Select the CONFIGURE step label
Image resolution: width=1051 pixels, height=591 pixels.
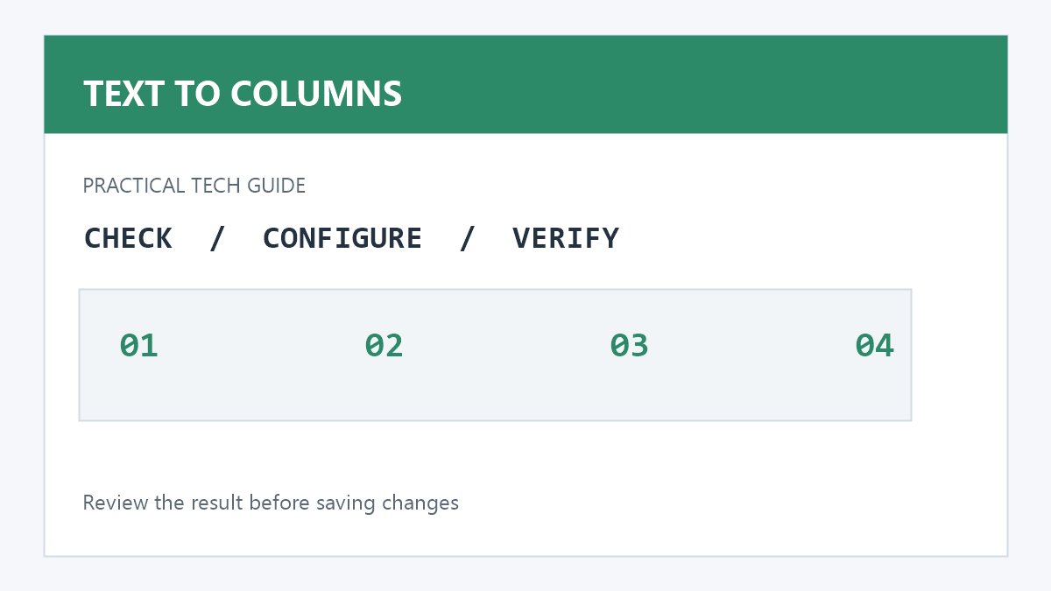pyautogui.click(x=342, y=238)
